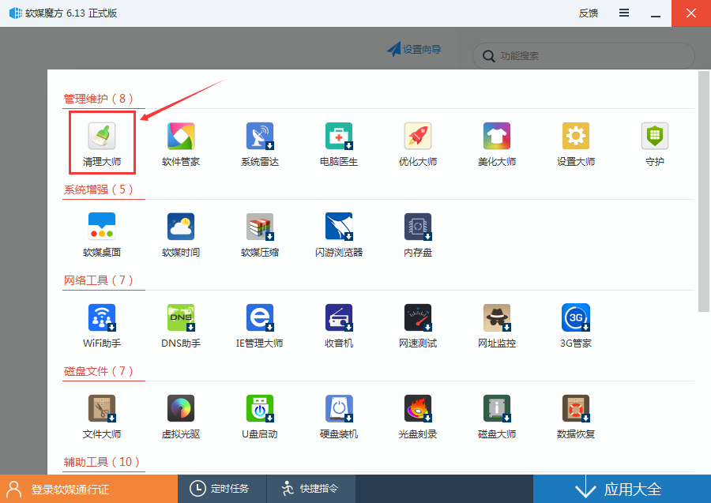The image size is (711, 503).
Task: Run the 网速测试 speed test
Action: point(418,324)
